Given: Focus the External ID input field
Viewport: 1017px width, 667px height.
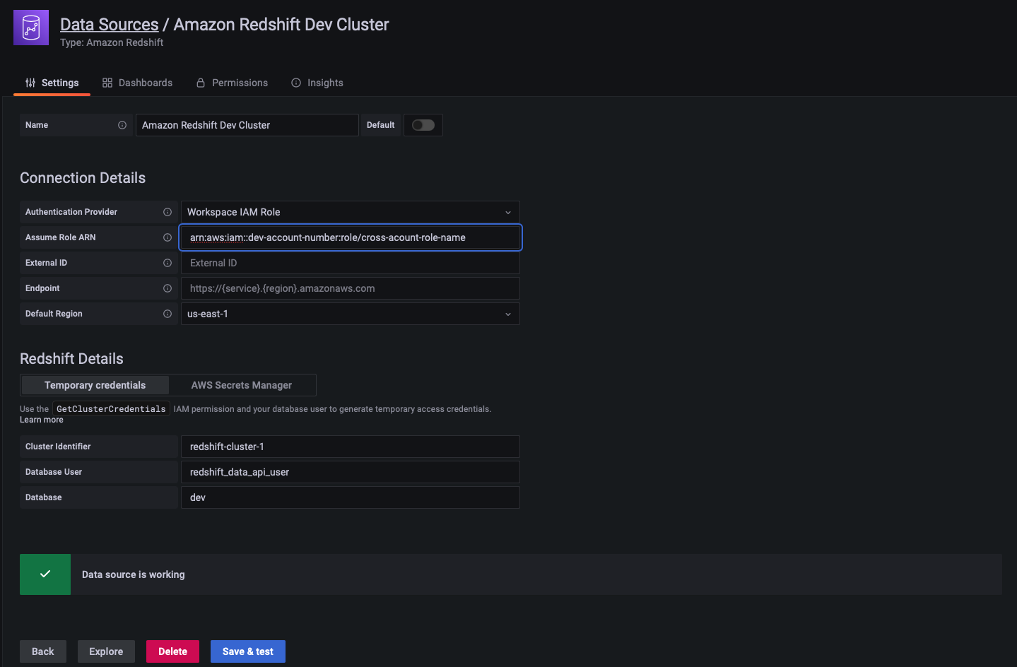Looking at the screenshot, I should [x=351, y=263].
